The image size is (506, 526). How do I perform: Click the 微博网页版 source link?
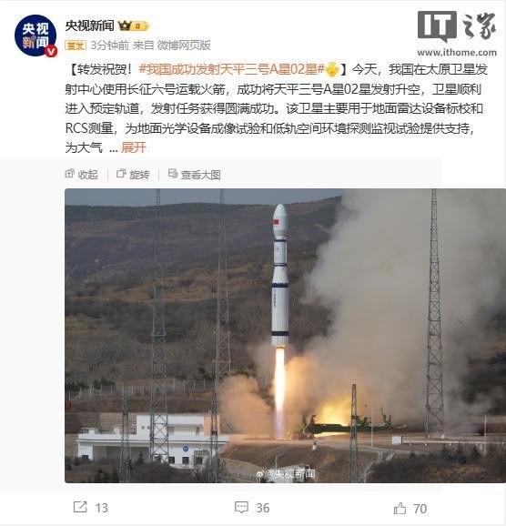click(184, 46)
